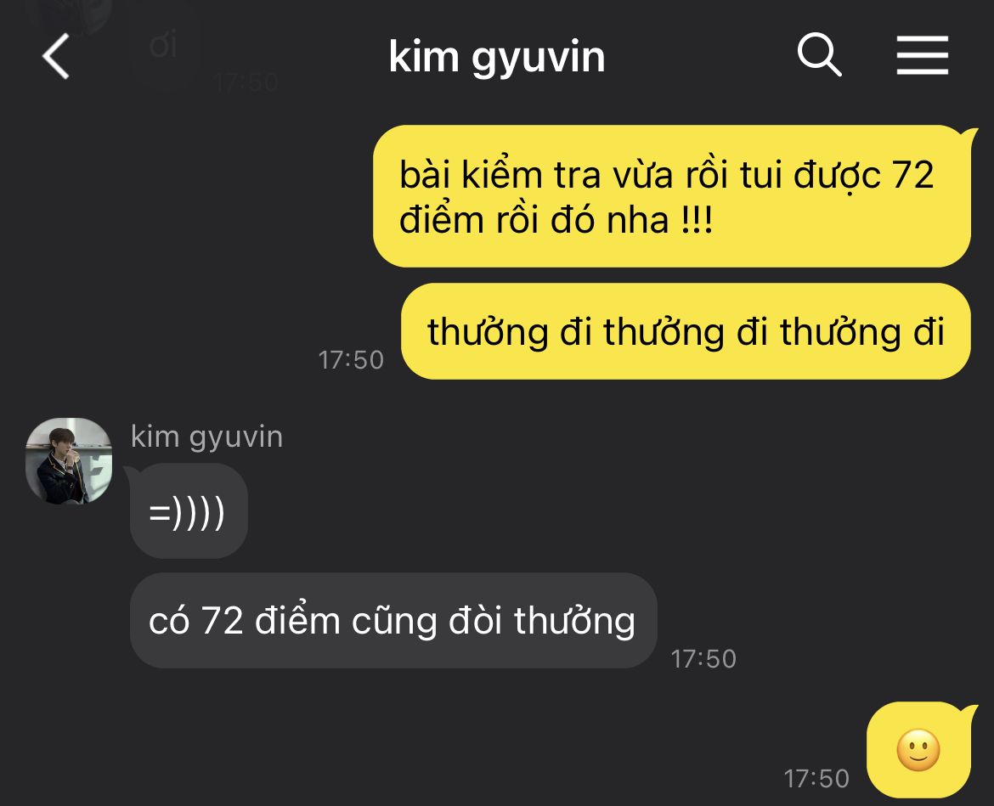Image resolution: width=994 pixels, height=806 pixels.
Task: Tap the smiley emoji in last message
Action: 918,750
